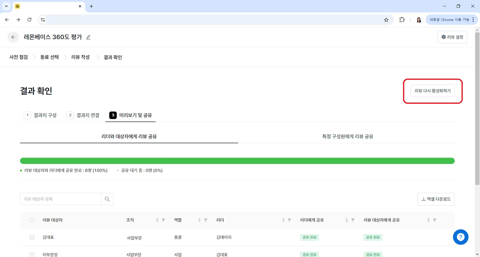The width and height of the screenshot is (480, 257).
Task: Click 김대표 name in first row
Action: click(x=48, y=237)
